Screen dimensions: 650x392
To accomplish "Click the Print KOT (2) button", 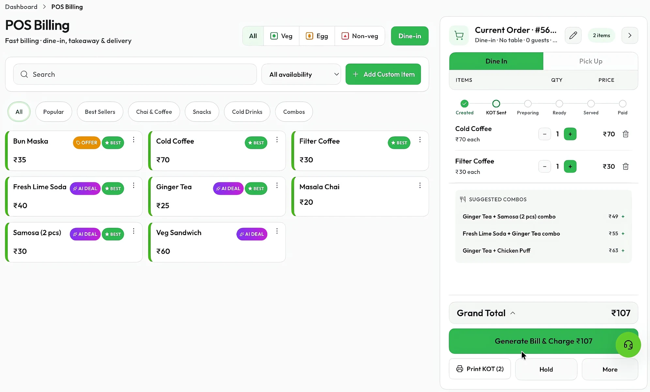I will coord(480,369).
